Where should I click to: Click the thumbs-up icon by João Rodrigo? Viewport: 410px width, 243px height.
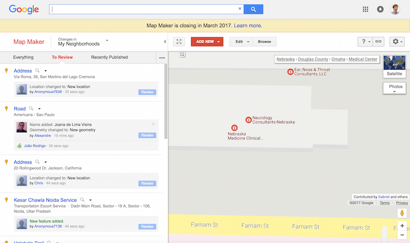[x=19, y=145]
